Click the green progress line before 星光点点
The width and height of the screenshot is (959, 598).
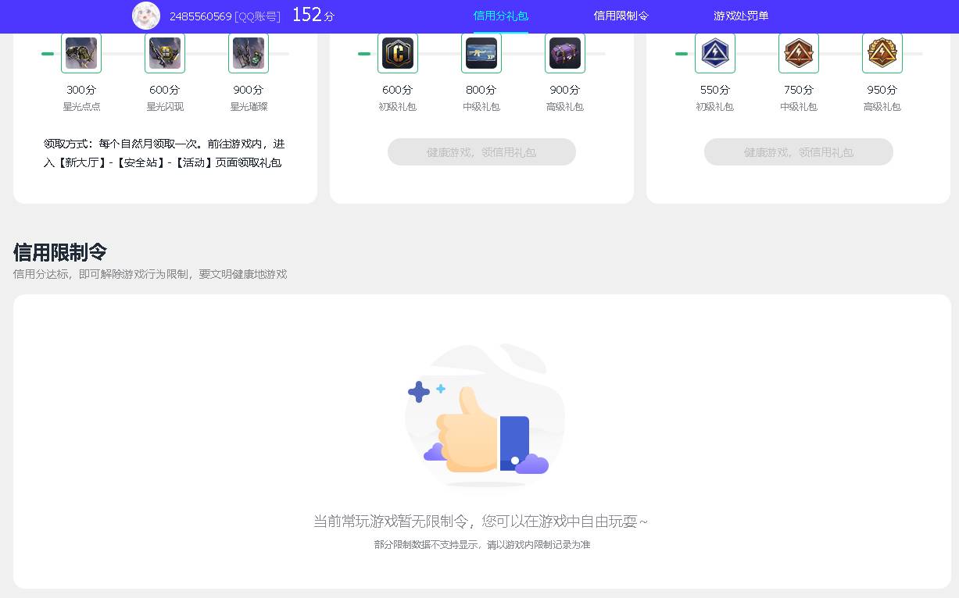[x=48, y=53]
